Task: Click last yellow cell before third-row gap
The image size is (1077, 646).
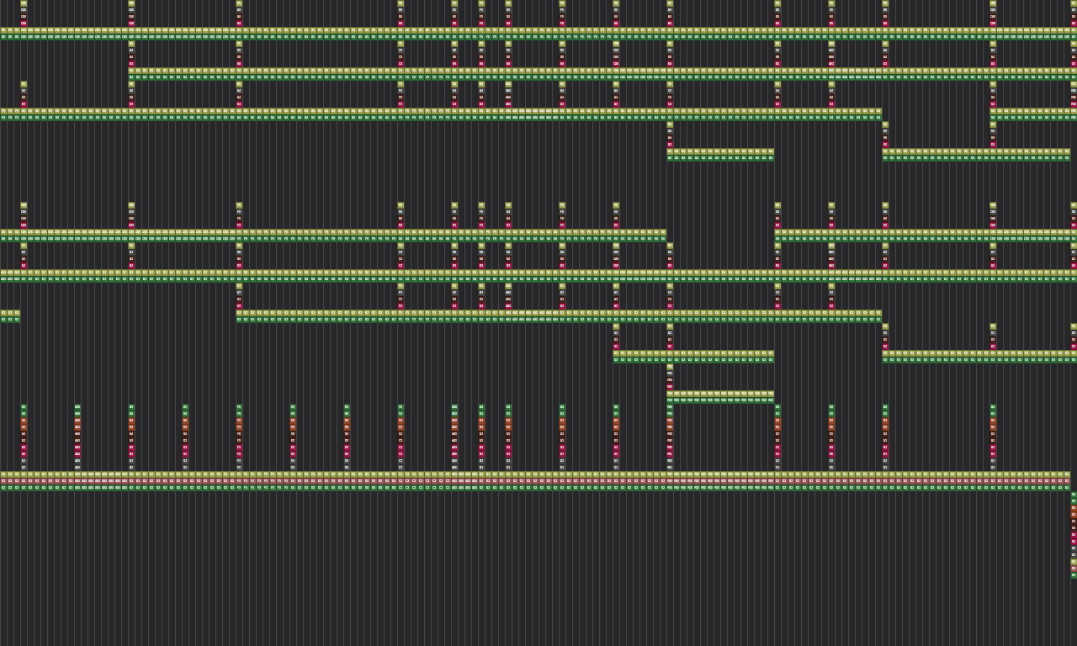Action: tap(878, 111)
